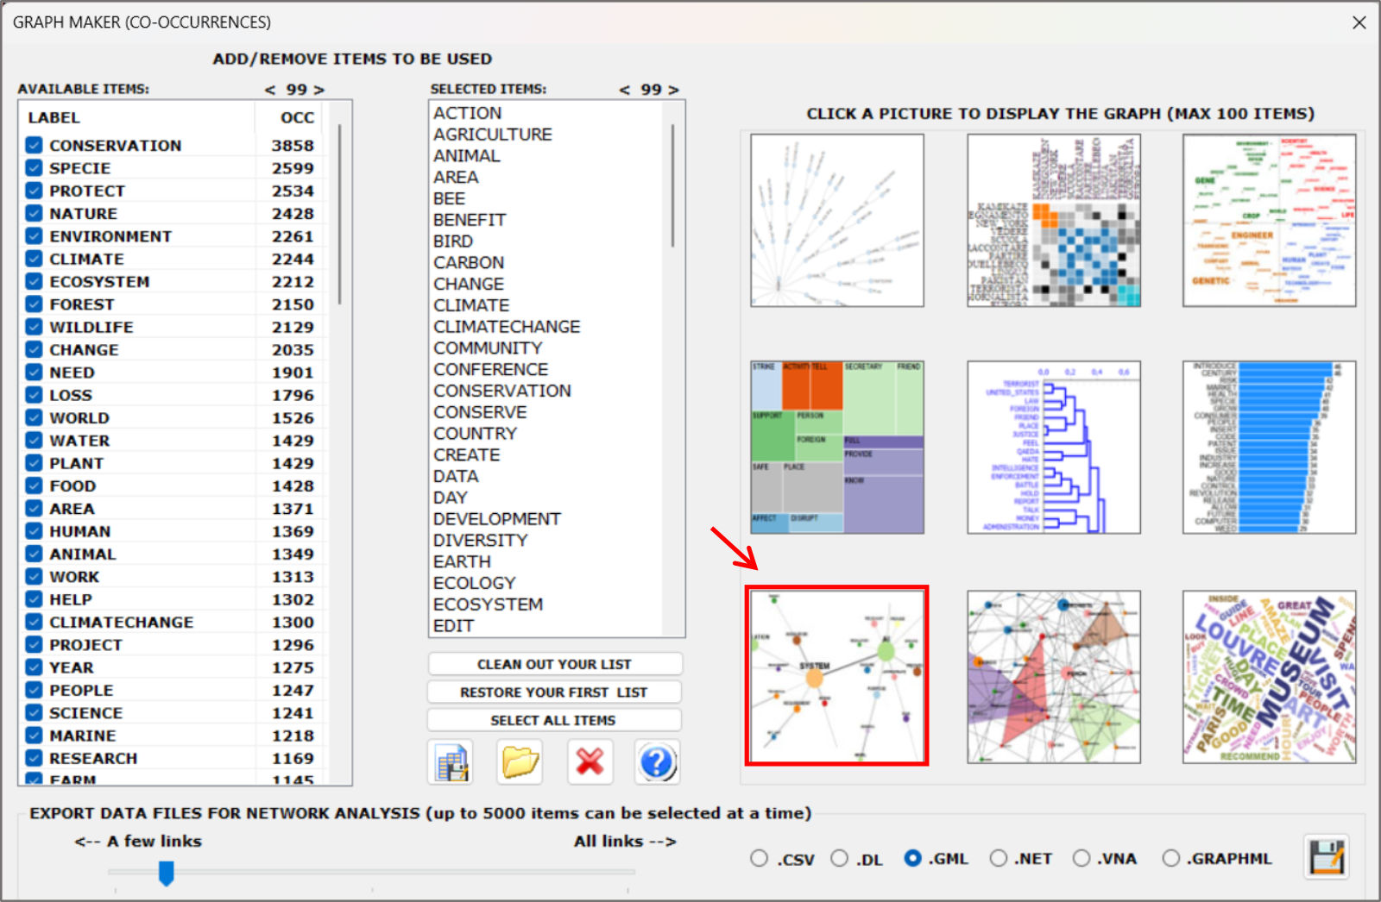
Task: Click the CLEAN OUT YOUR LIST button
Action: pyautogui.click(x=554, y=664)
